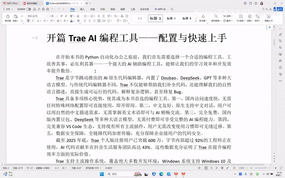The width and height of the screenshot is (285, 178).
Task: Select align right paragraph icon
Action: [x=94, y=21]
